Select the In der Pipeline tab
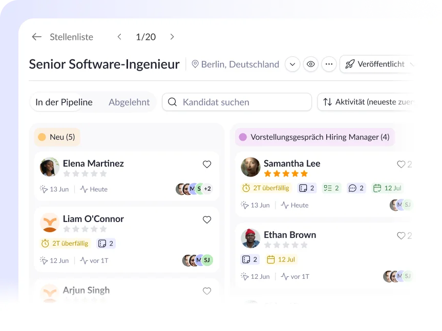The width and height of the screenshot is (442, 331). tap(64, 102)
